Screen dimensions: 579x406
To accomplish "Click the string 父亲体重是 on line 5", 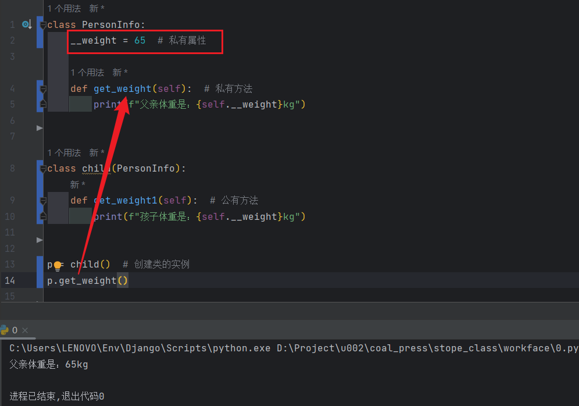I will tap(162, 105).
